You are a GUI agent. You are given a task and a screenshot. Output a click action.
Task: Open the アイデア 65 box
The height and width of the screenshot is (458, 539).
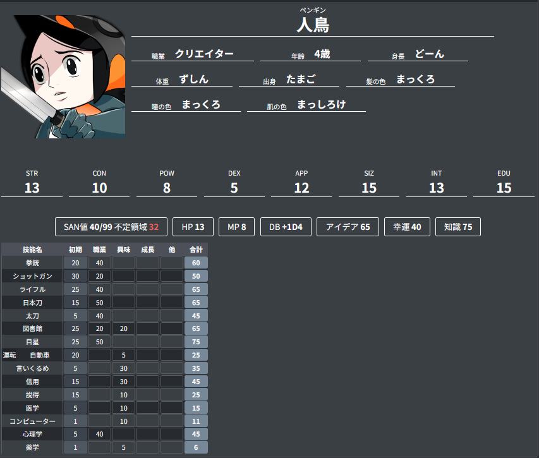point(347,227)
